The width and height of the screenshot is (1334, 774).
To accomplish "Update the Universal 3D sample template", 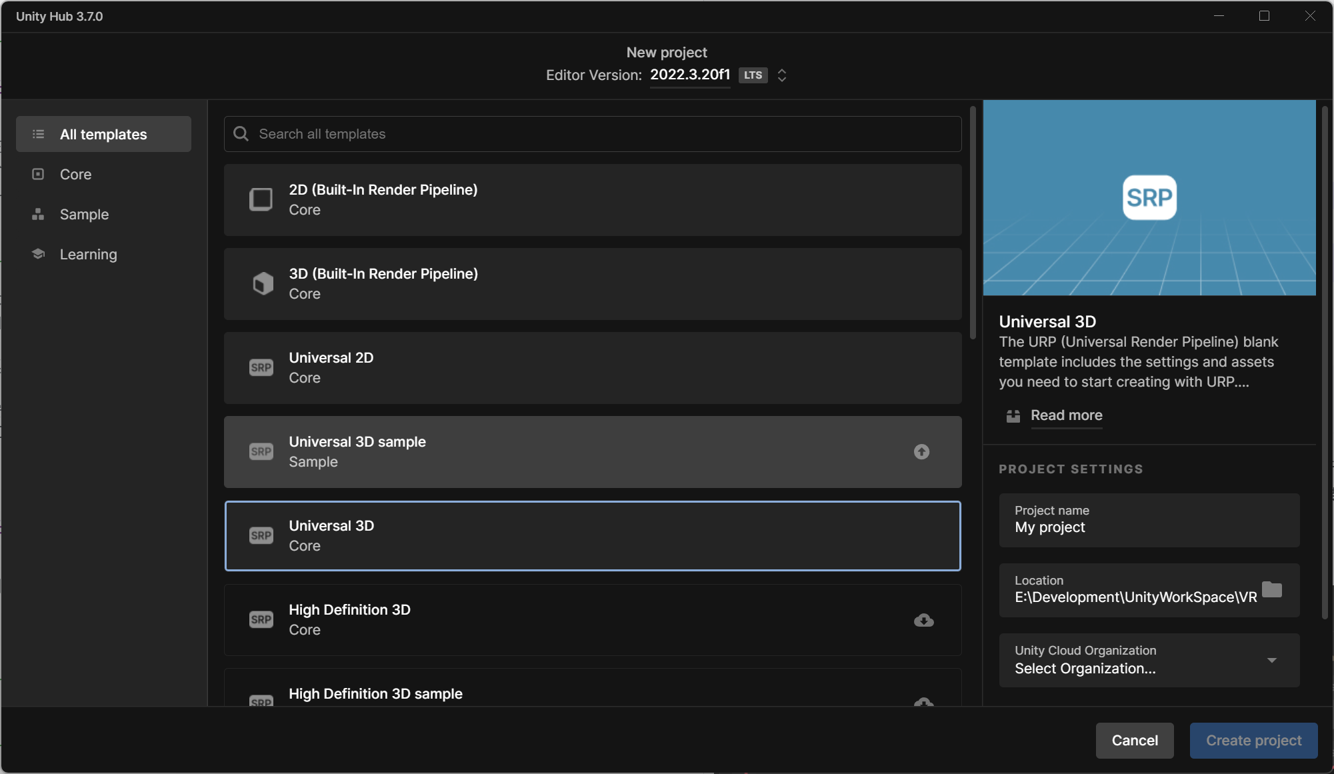I will click(x=921, y=451).
